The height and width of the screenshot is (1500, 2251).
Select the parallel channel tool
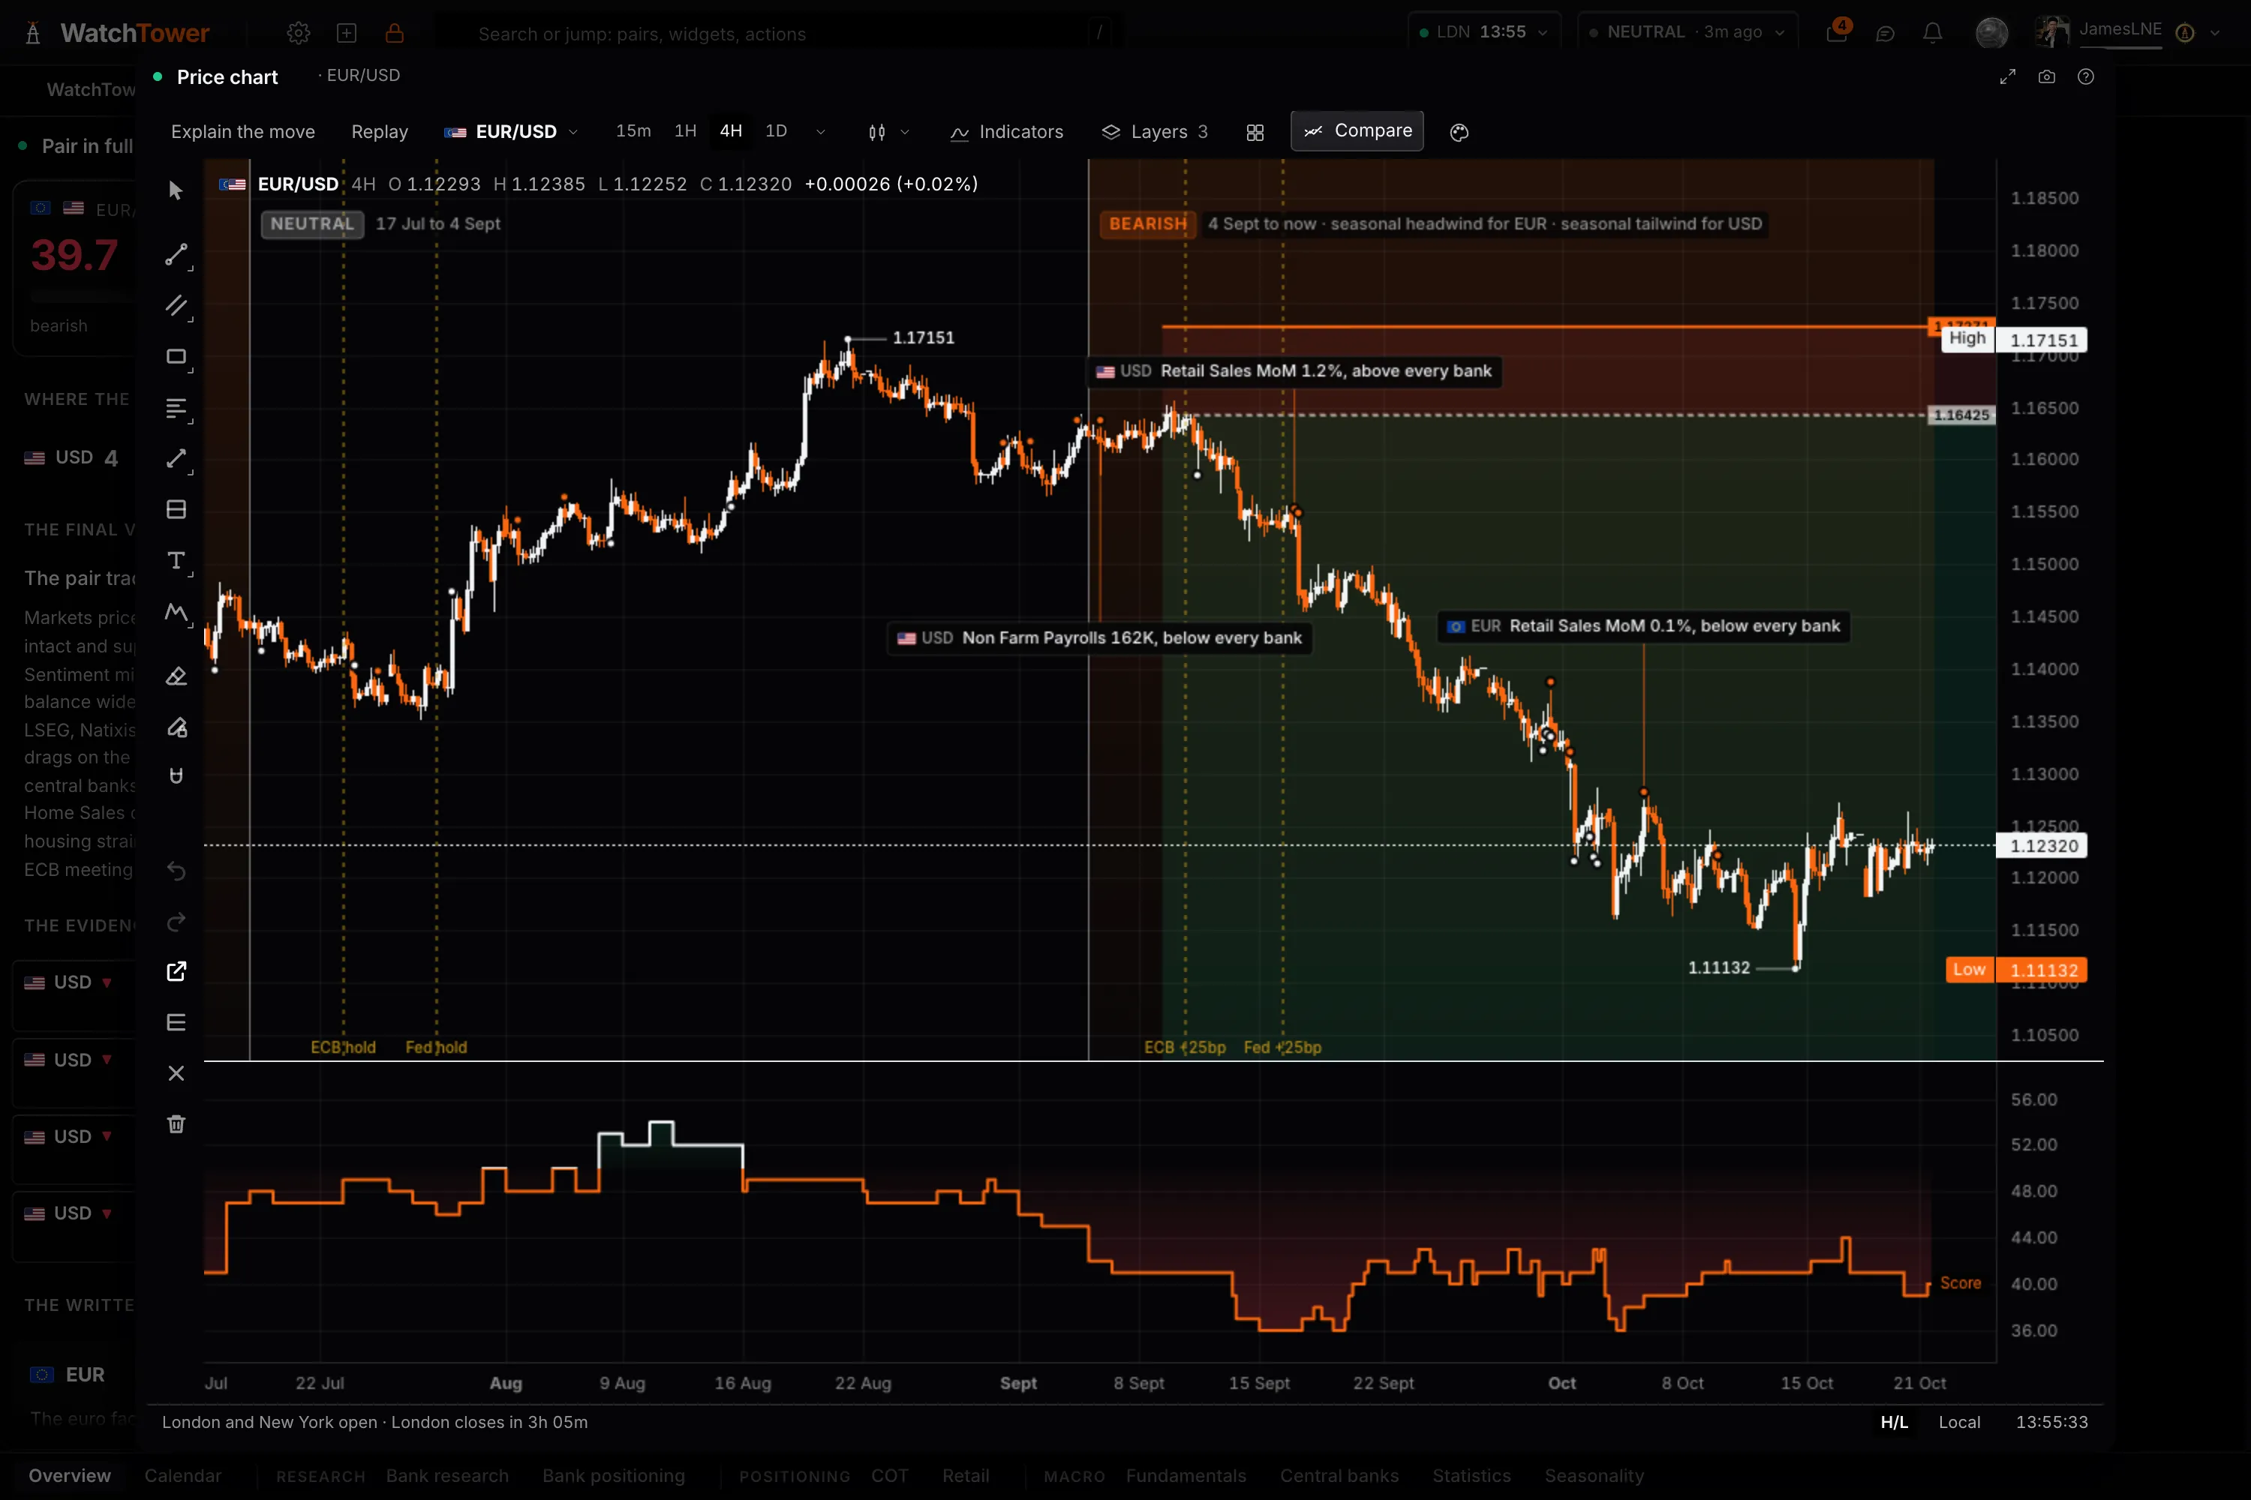pyautogui.click(x=176, y=305)
